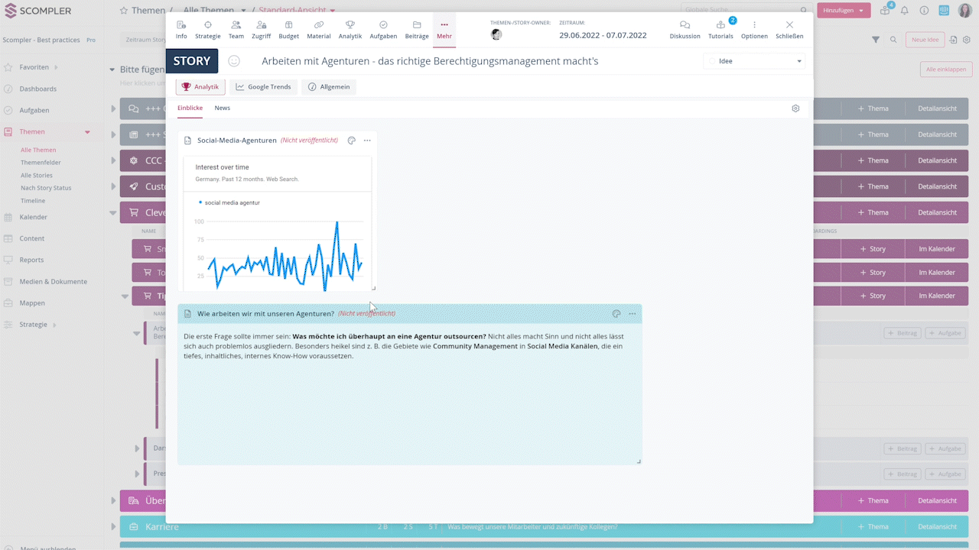Switch to the News tab

coord(222,108)
